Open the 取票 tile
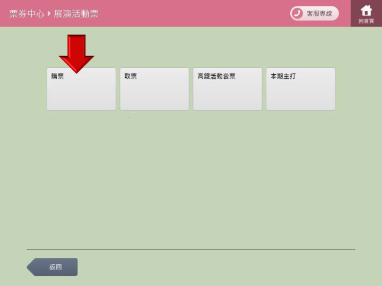The width and height of the screenshot is (382, 286). (154, 89)
